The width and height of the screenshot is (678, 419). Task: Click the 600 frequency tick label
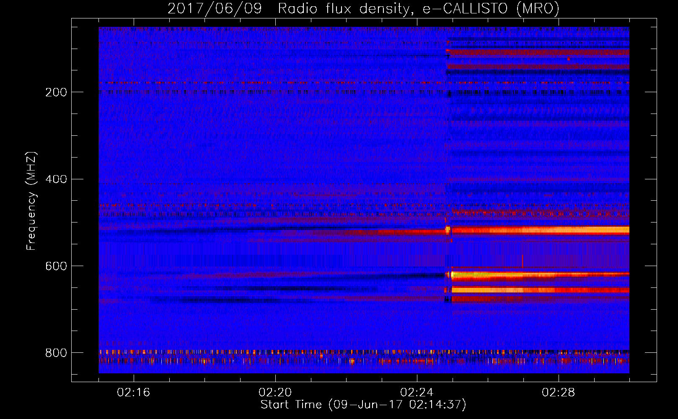(56, 266)
